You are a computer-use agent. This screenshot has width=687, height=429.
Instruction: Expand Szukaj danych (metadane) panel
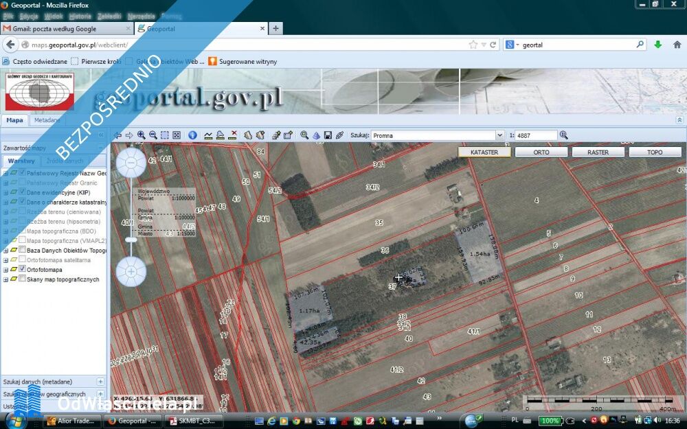click(x=100, y=382)
